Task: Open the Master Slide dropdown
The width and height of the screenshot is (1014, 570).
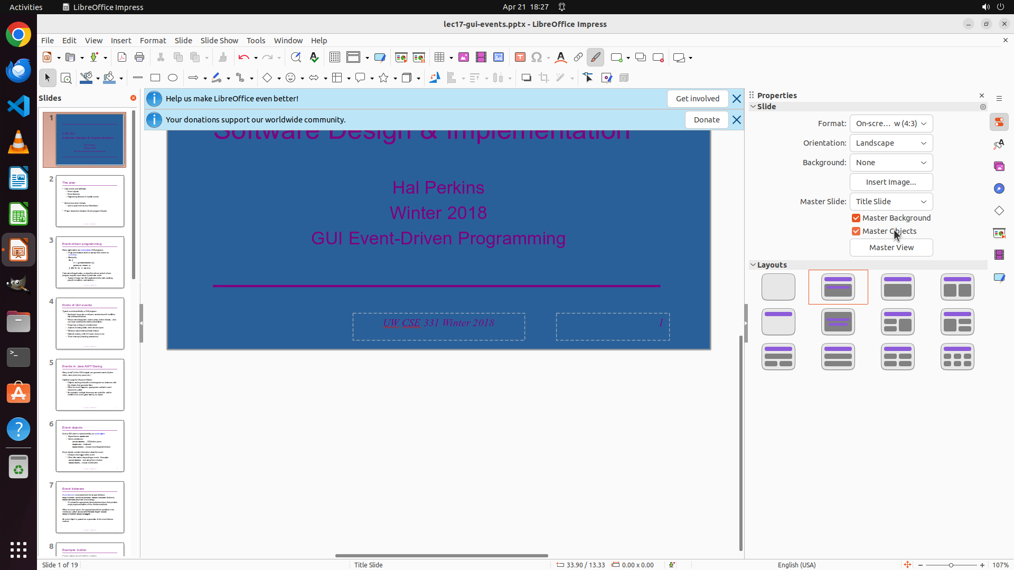Action: click(891, 202)
